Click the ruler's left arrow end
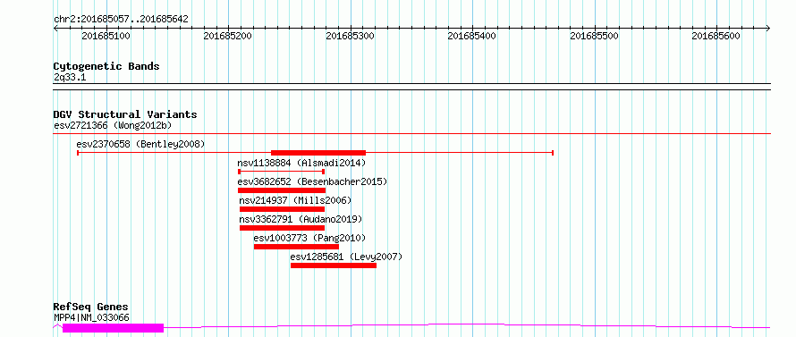The width and height of the screenshot is (796, 337). (55, 29)
